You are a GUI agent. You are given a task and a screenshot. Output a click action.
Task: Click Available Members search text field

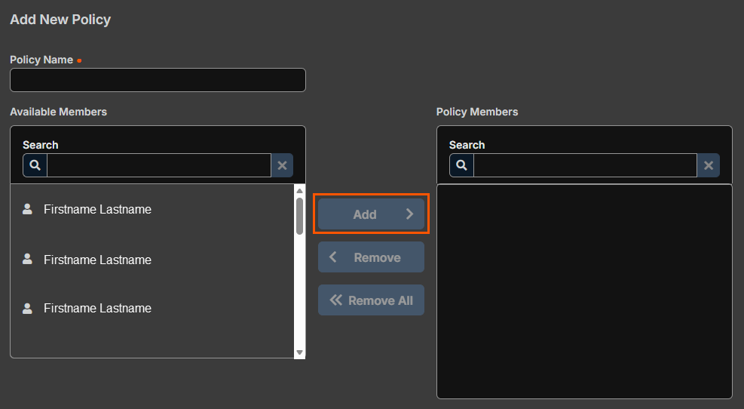(159, 165)
